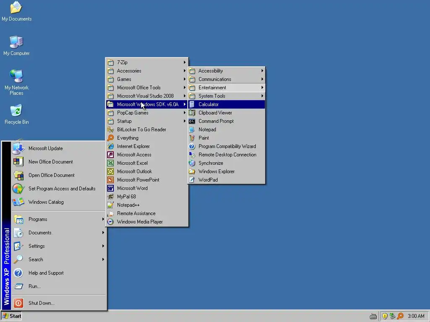The width and height of the screenshot is (430, 322).
Task: Click the MyPal 68 icon
Action: [x=110, y=197]
